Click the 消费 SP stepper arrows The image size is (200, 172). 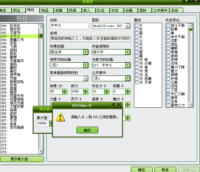click(x=65, y=92)
